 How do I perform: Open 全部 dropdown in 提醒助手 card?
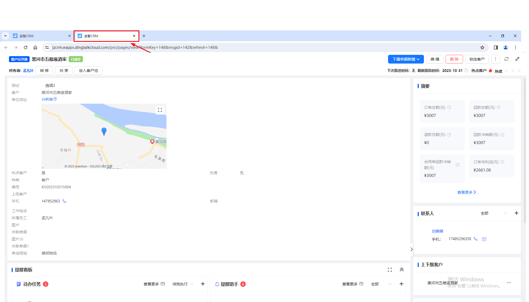(381, 284)
